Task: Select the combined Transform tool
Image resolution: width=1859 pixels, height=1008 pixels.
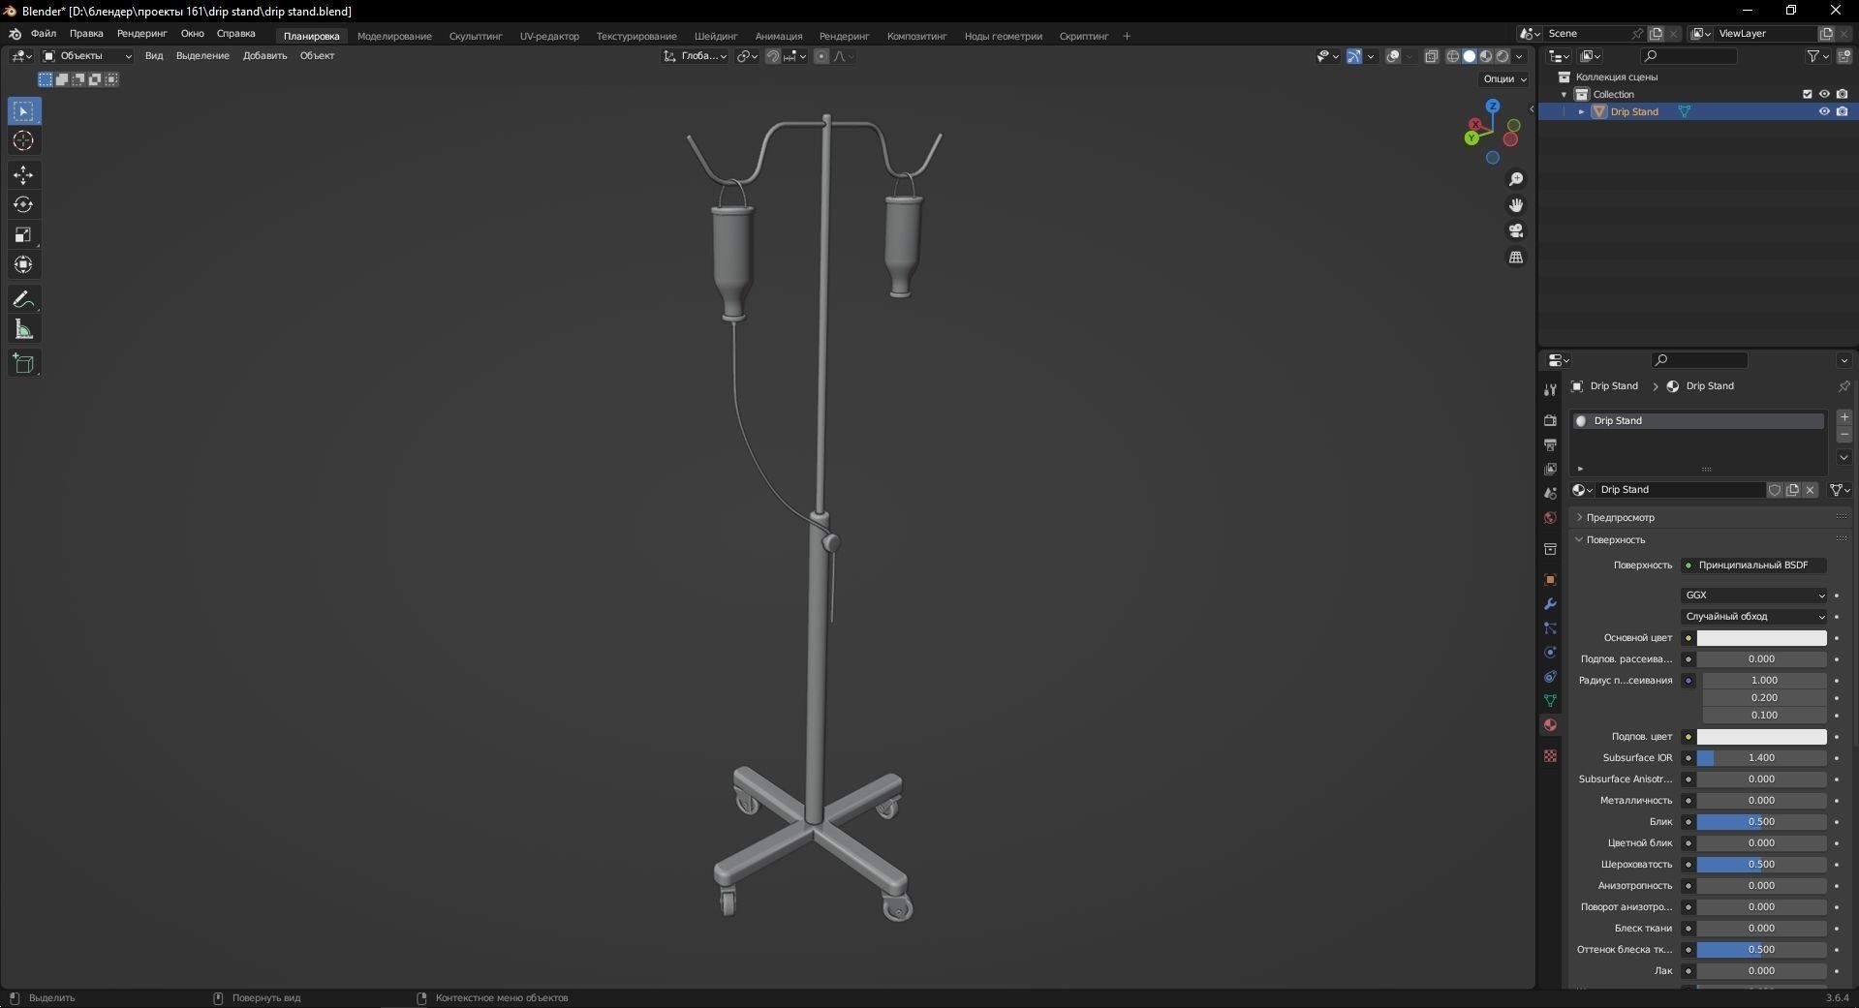Action: click(23, 265)
